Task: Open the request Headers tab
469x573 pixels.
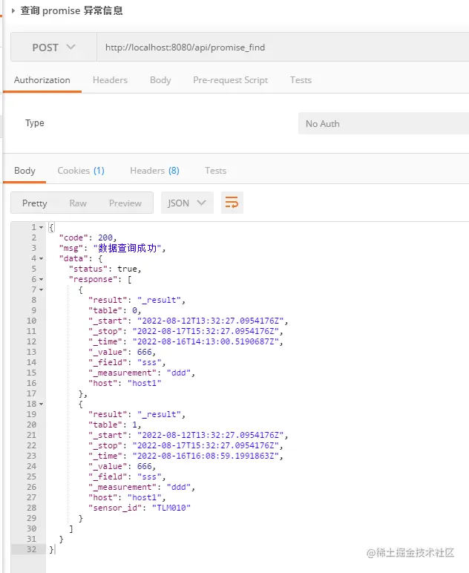Action: tap(110, 80)
